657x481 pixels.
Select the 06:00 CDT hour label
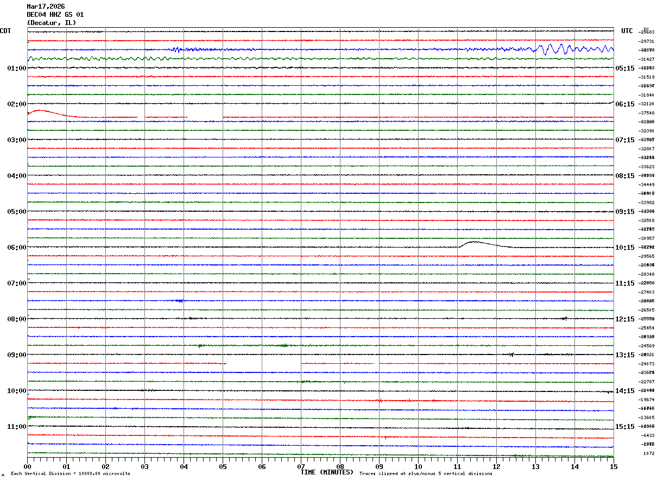tap(17, 248)
